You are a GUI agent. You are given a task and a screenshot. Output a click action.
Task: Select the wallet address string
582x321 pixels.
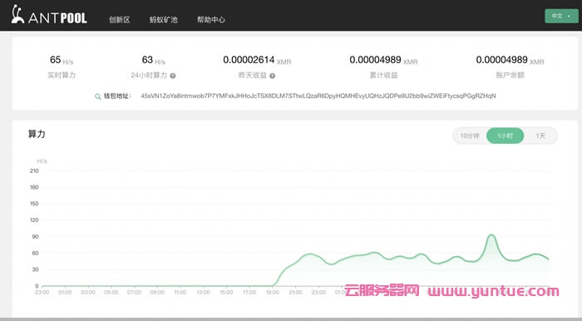pyautogui.click(x=318, y=96)
